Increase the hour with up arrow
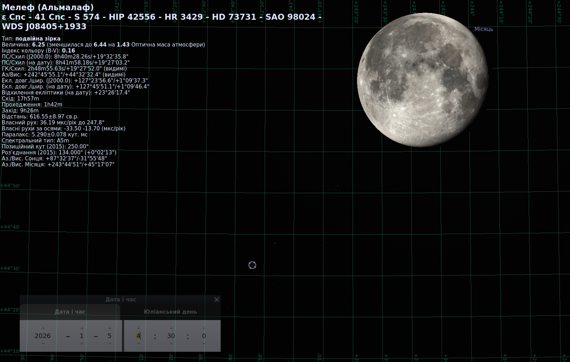Image resolution: width=570 pixels, height=362 pixels. point(139,328)
